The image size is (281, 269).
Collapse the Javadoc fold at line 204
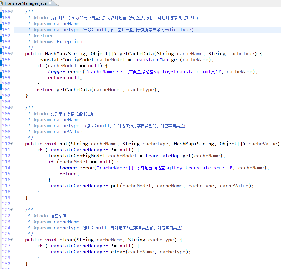[12, 107]
